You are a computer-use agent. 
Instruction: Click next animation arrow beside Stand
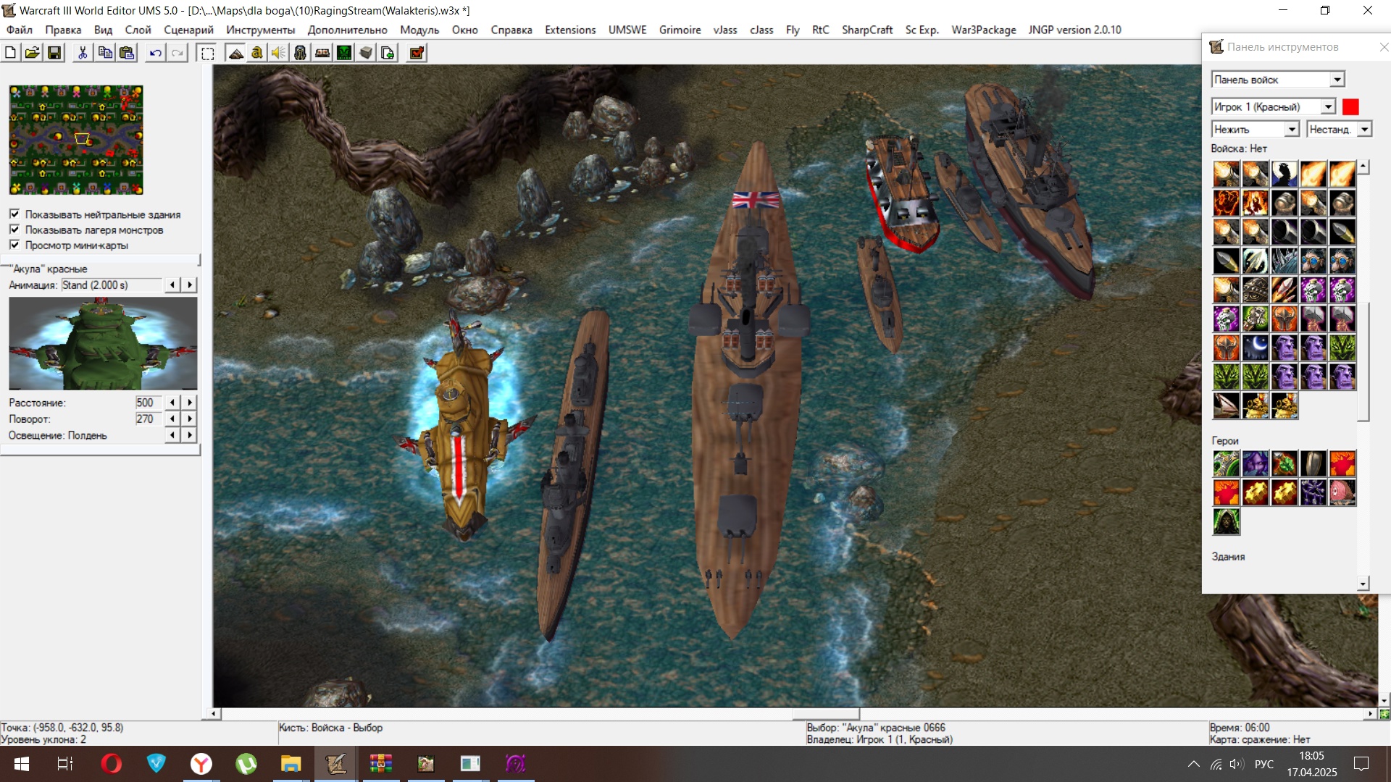pos(190,285)
